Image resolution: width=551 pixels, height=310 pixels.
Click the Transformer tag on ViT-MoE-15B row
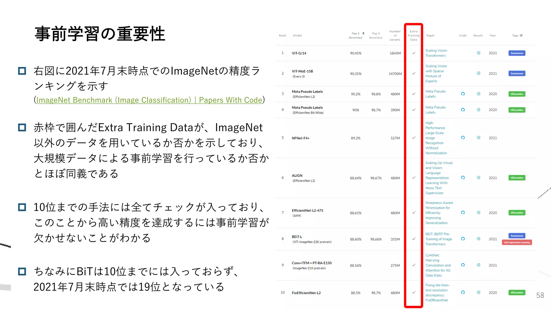coord(517,73)
